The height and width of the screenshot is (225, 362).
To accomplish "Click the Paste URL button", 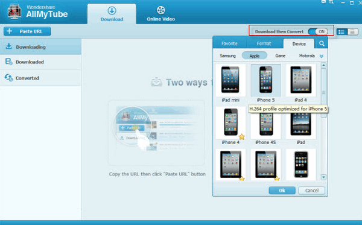I will [x=27, y=31].
